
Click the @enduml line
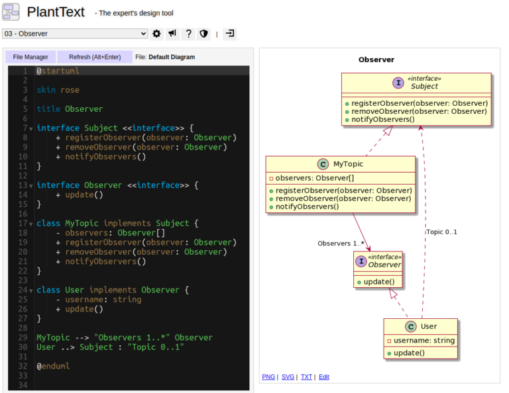click(x=53, y=366)
